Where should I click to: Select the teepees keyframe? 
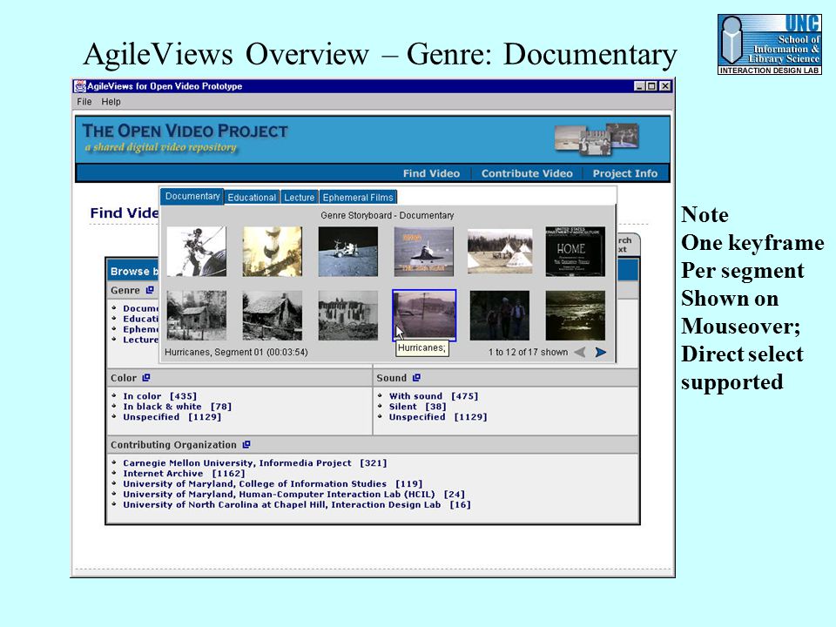pos(500,252)
